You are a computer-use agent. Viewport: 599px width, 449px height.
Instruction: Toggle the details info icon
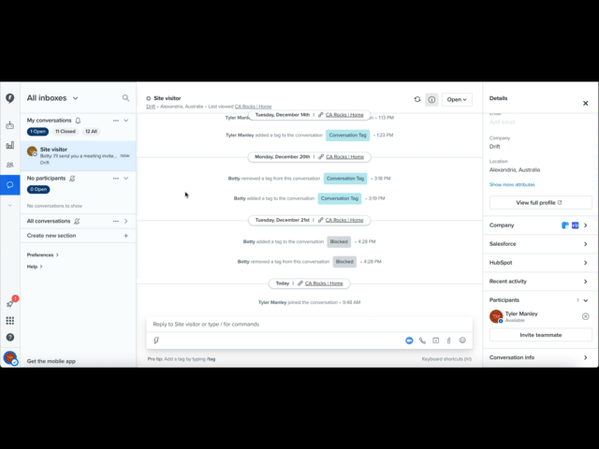point(431,100)
